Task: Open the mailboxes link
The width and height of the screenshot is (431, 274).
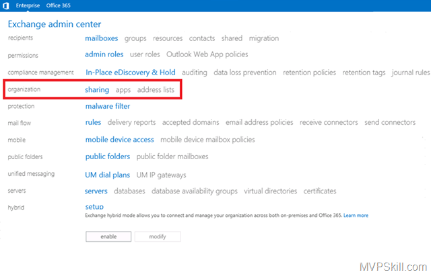Action: (102, 38)
